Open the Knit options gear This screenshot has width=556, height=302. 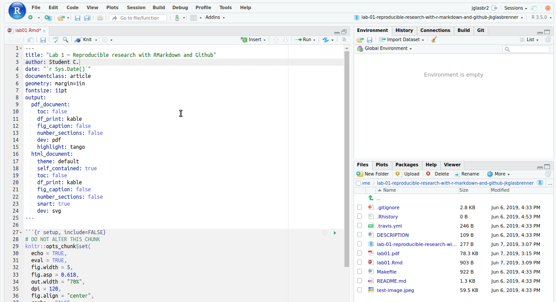[x=104, y=40]
